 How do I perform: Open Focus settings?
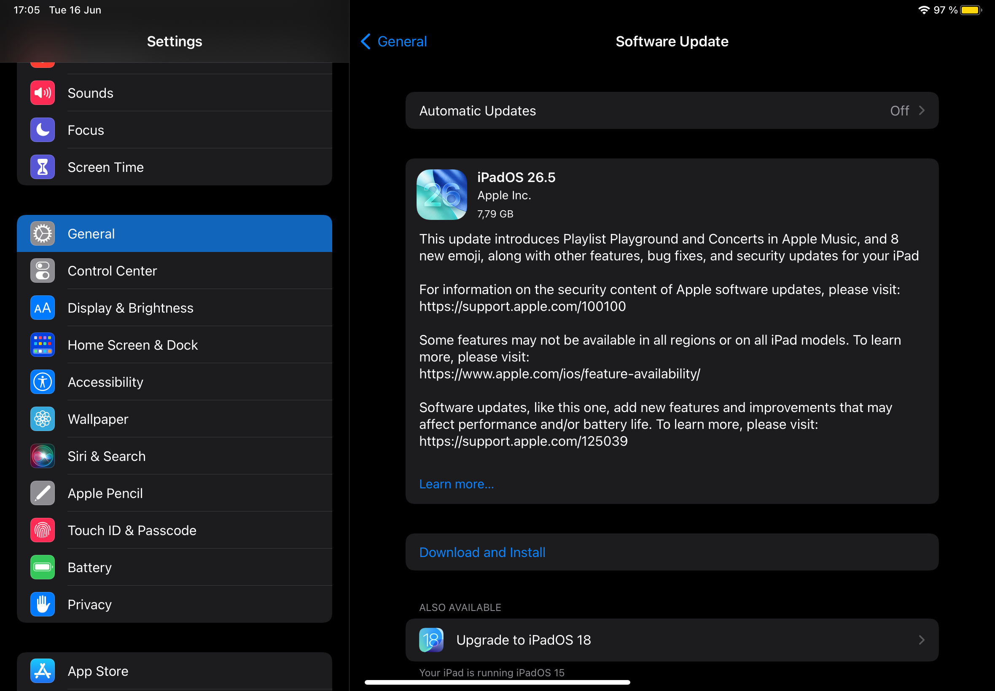[175, 130]
